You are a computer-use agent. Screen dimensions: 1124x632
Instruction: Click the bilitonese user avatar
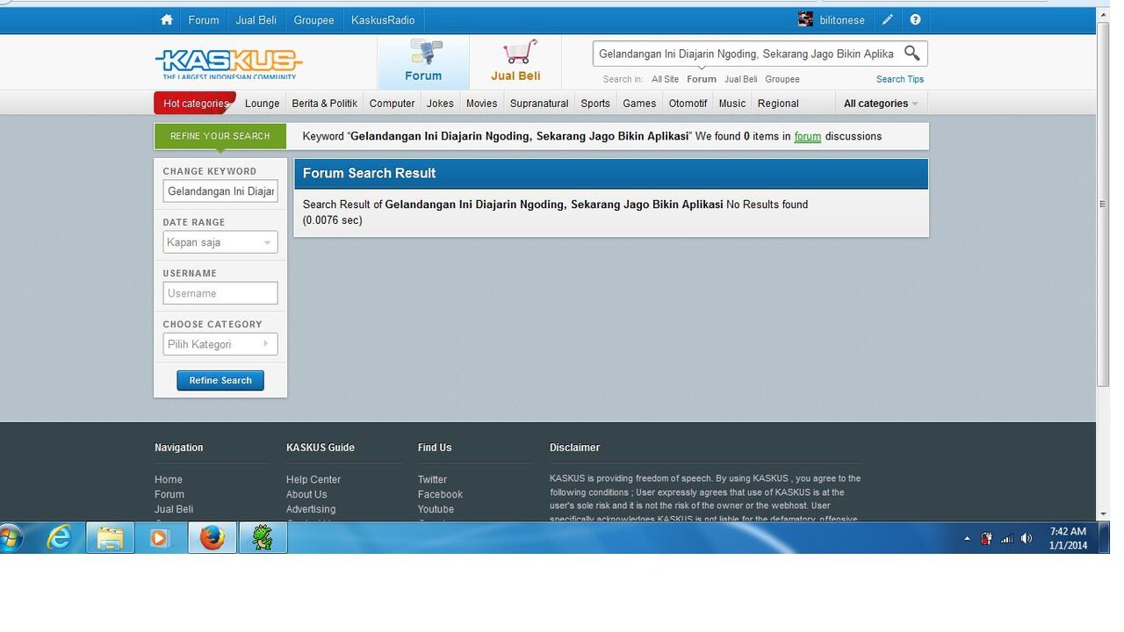click(805, 19)
